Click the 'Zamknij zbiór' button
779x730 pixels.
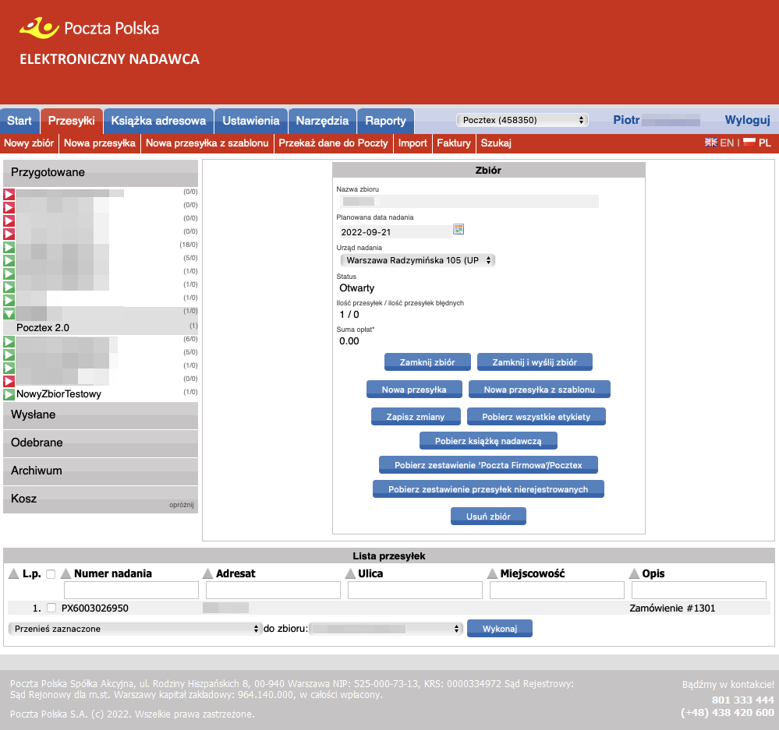427,362
